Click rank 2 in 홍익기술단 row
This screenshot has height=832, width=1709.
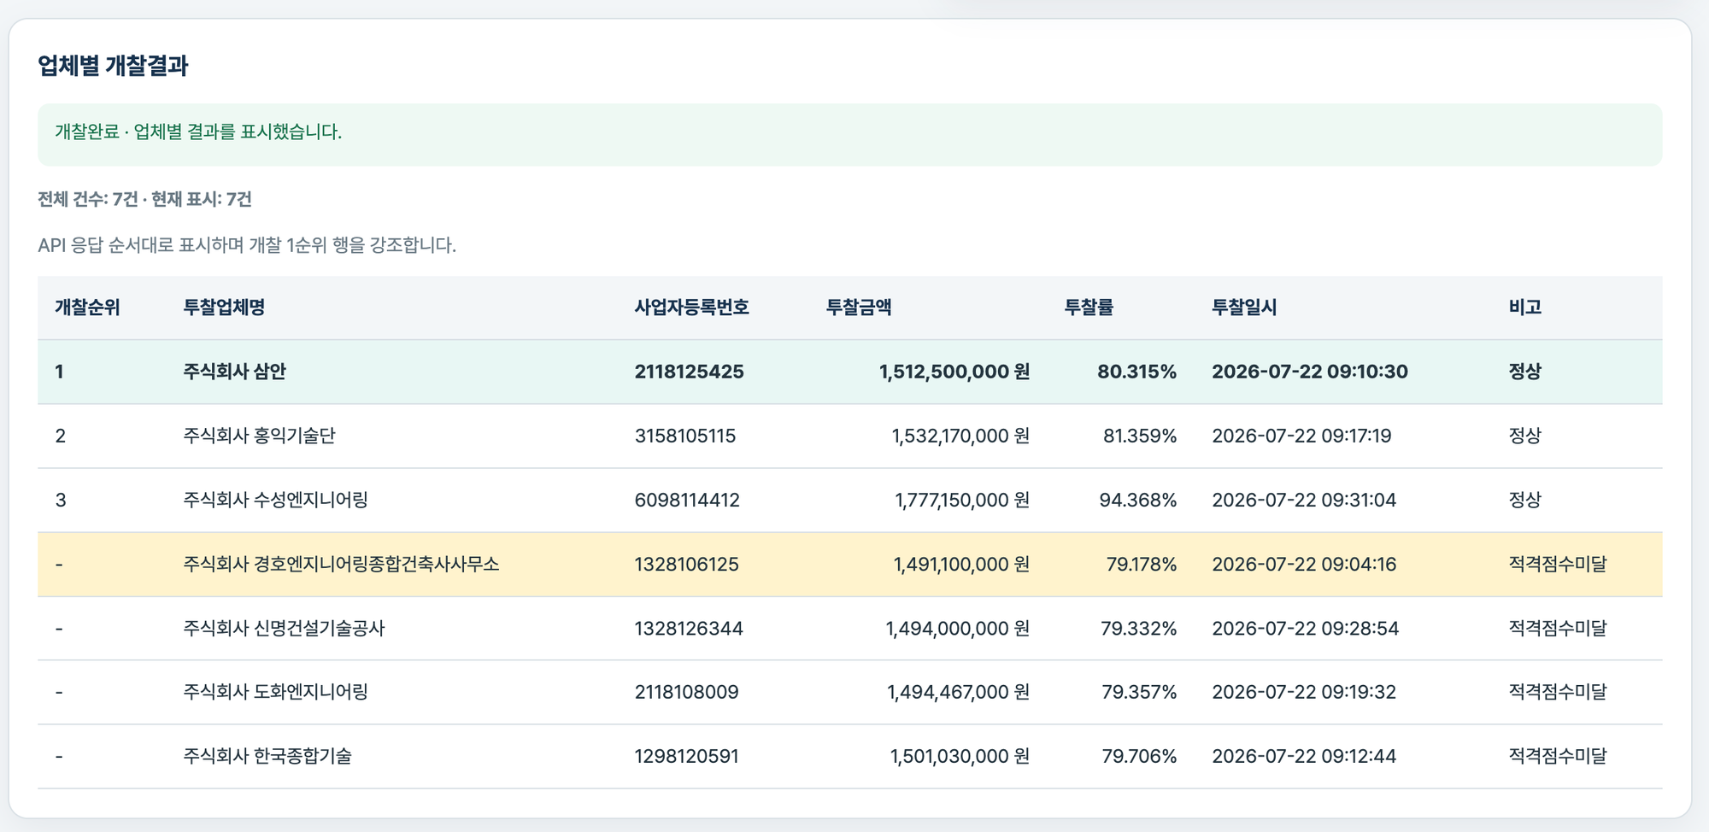[60, 436]
